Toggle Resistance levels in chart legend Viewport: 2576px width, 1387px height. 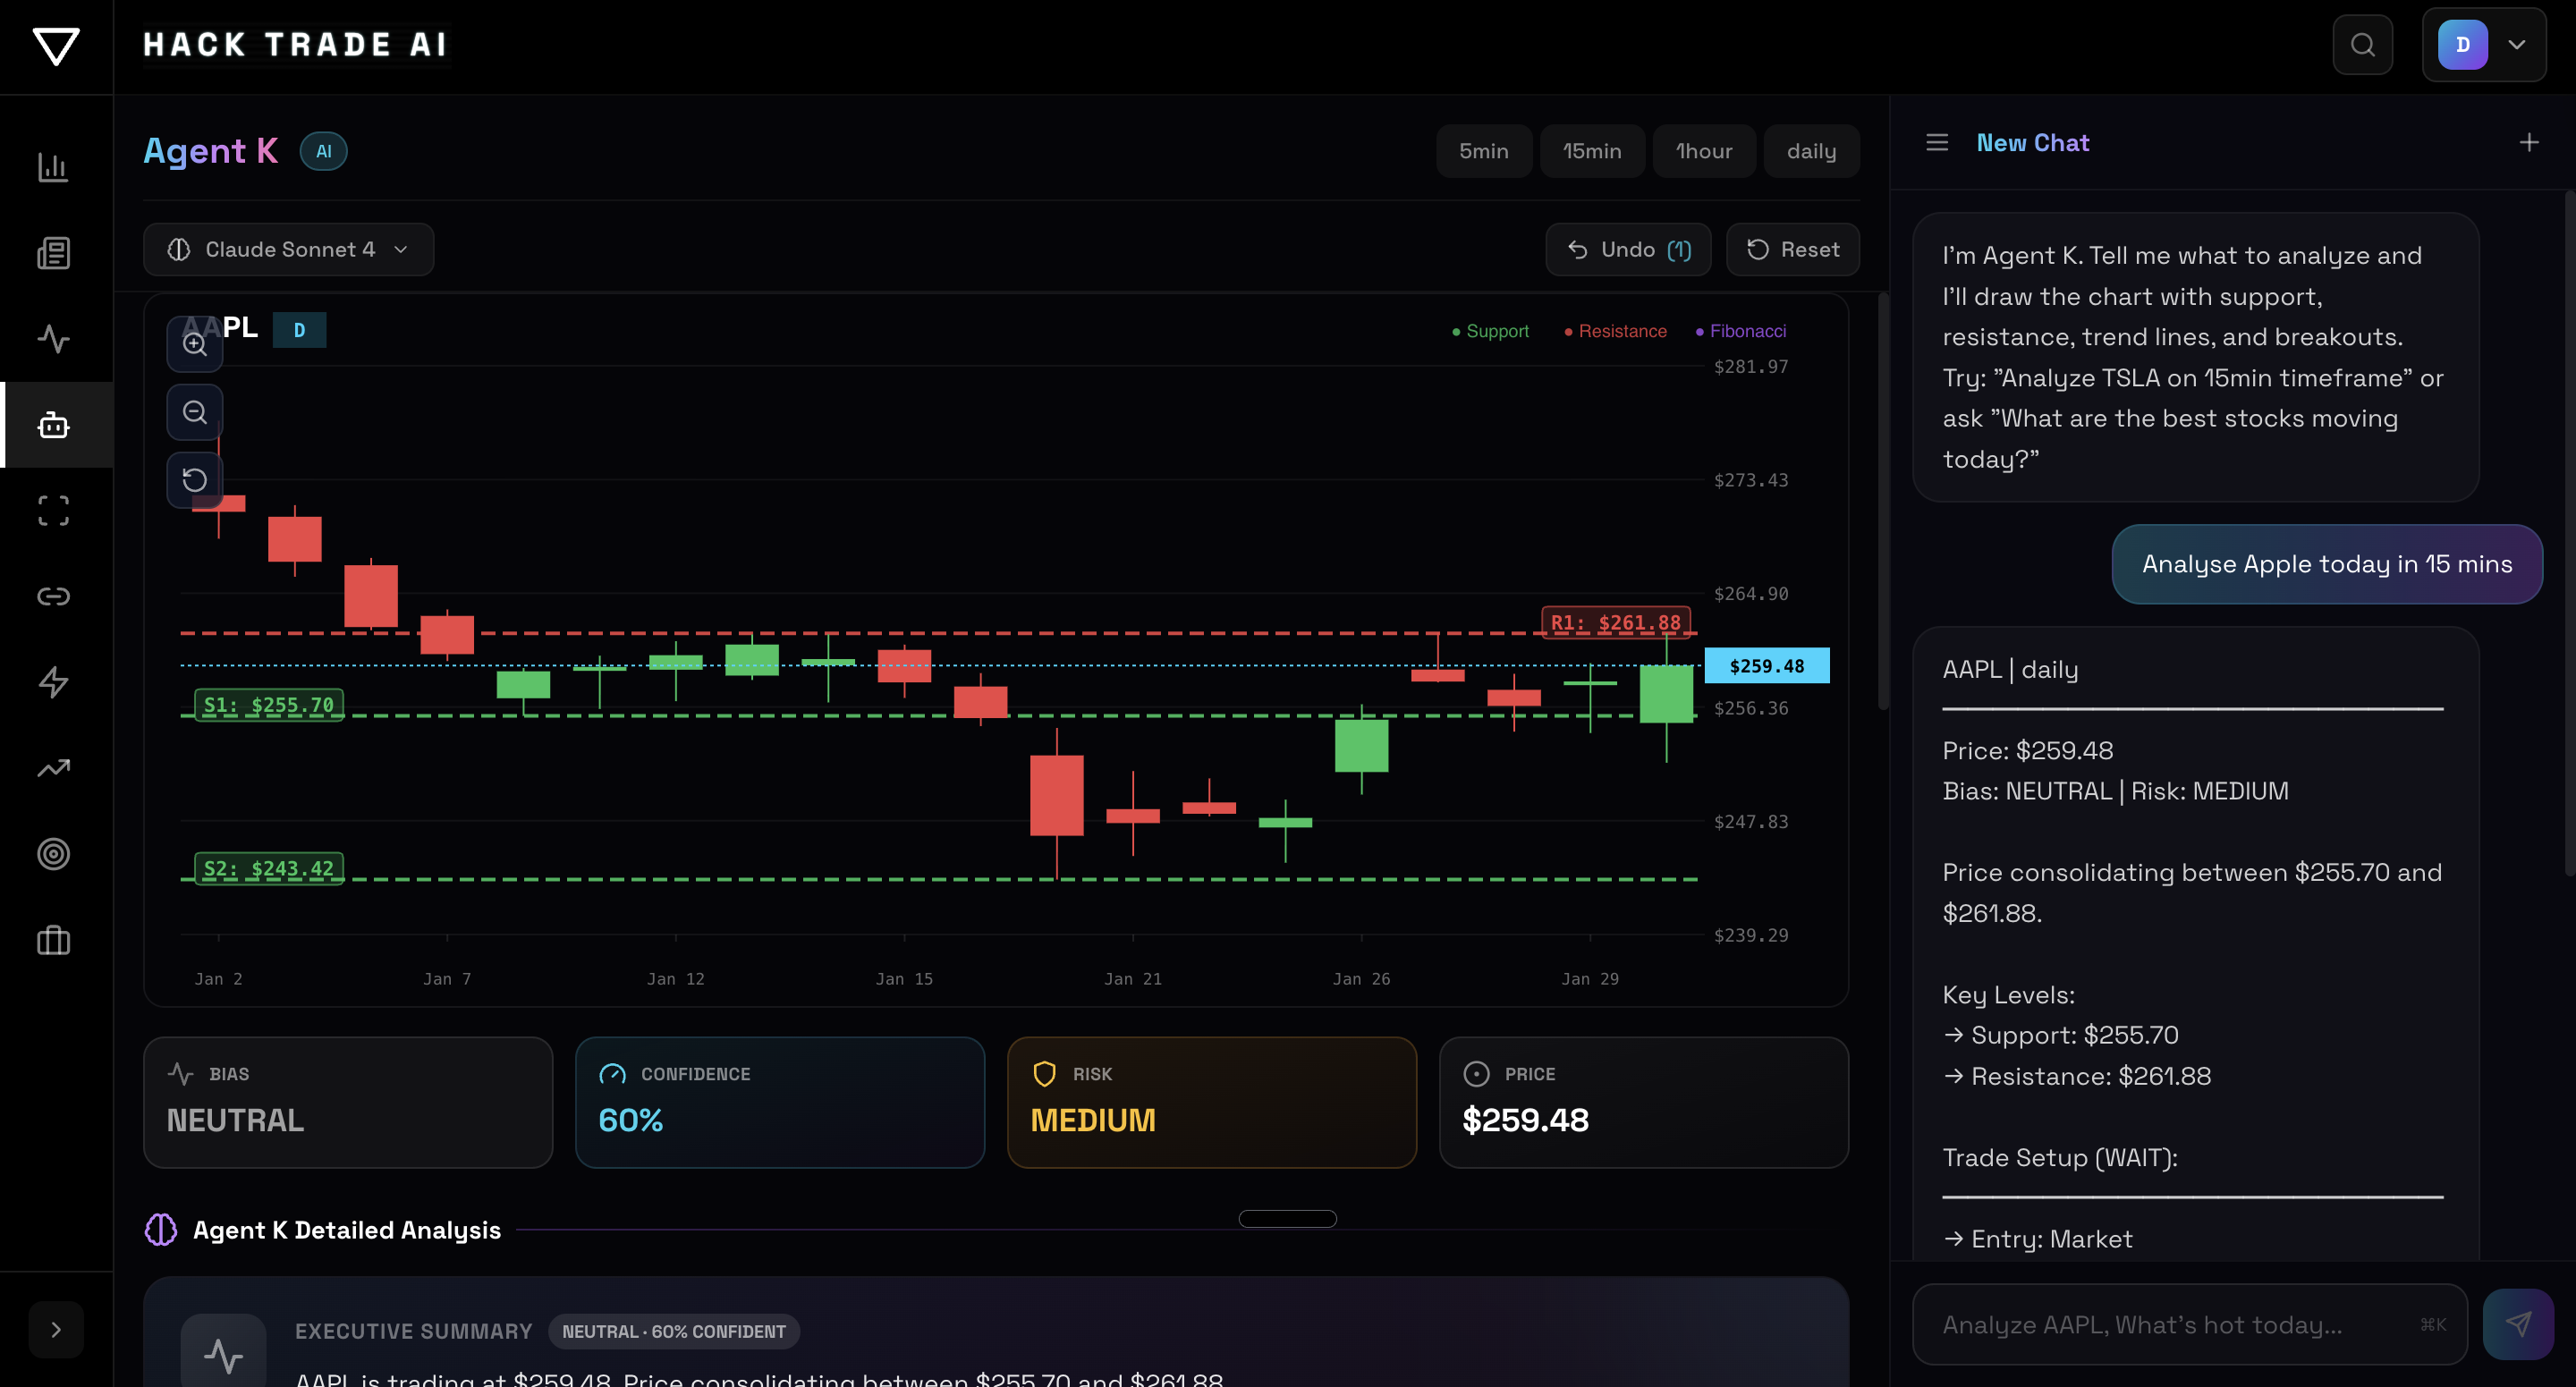tap(1615, 331)
